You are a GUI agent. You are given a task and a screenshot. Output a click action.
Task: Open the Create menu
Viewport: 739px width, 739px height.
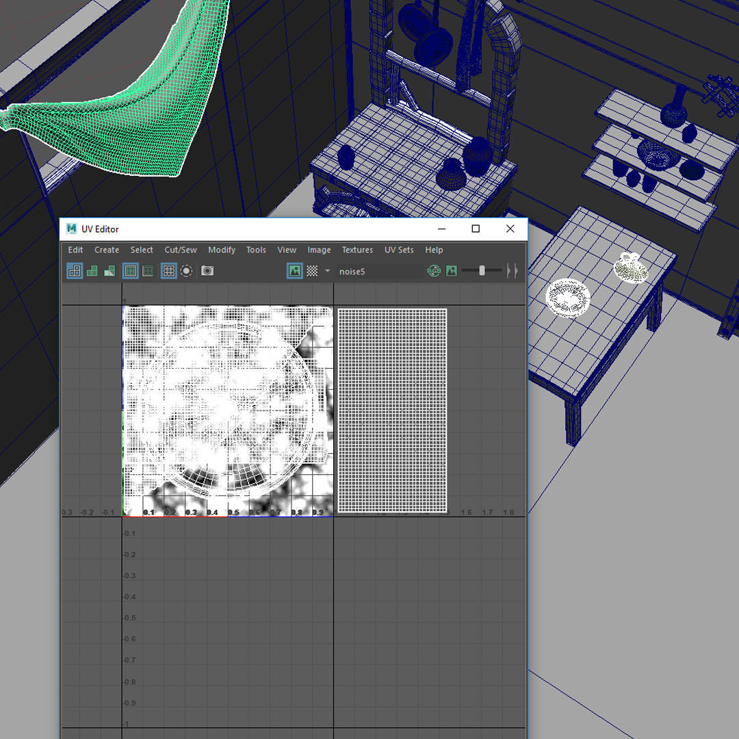(x=107, y=250)
